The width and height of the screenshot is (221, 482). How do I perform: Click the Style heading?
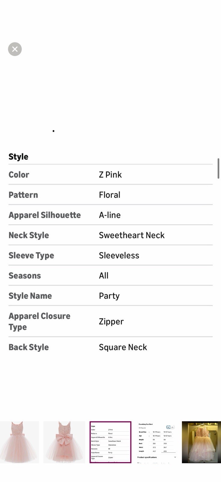pos(18,157)
